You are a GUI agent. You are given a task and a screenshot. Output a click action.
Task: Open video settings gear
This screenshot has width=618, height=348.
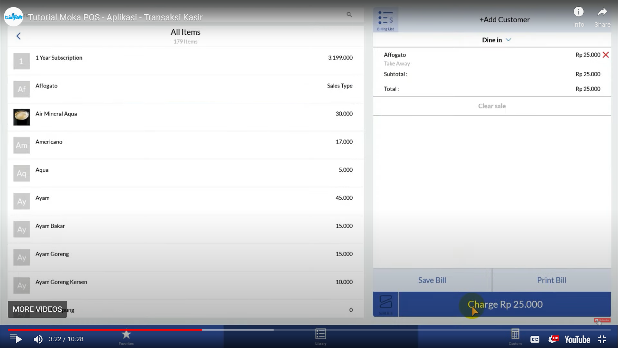[553, 339]
